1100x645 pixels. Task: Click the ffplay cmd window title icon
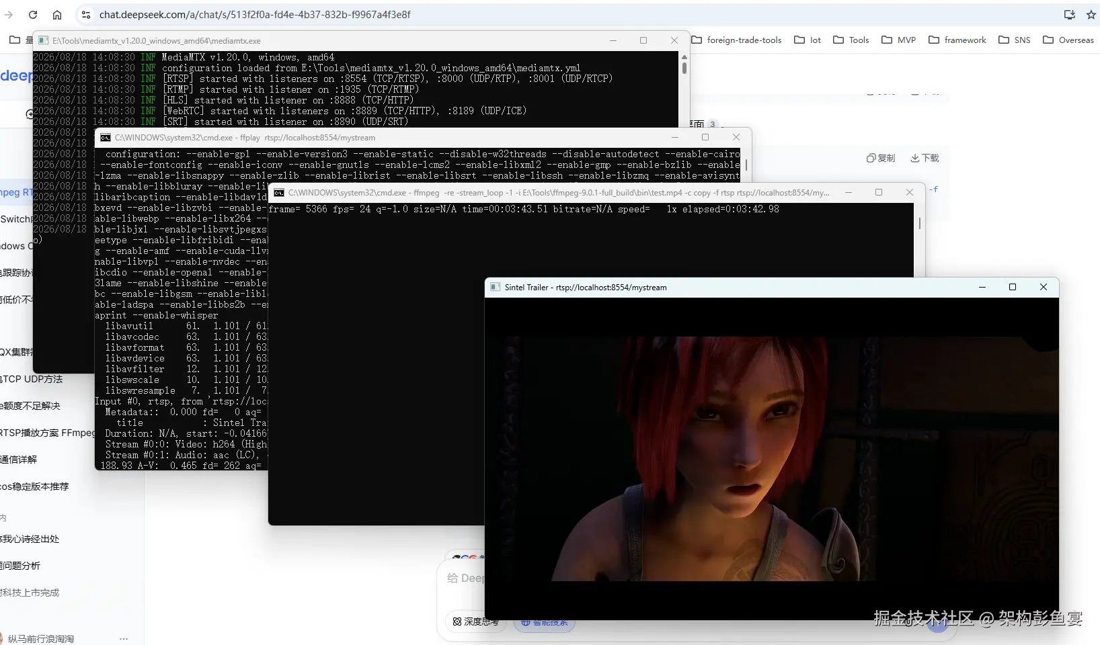point(106,137)
